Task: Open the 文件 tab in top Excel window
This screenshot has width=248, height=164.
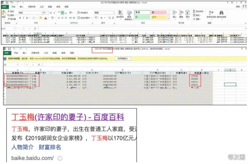Action: pyautogui.click(x=4, y=6)
